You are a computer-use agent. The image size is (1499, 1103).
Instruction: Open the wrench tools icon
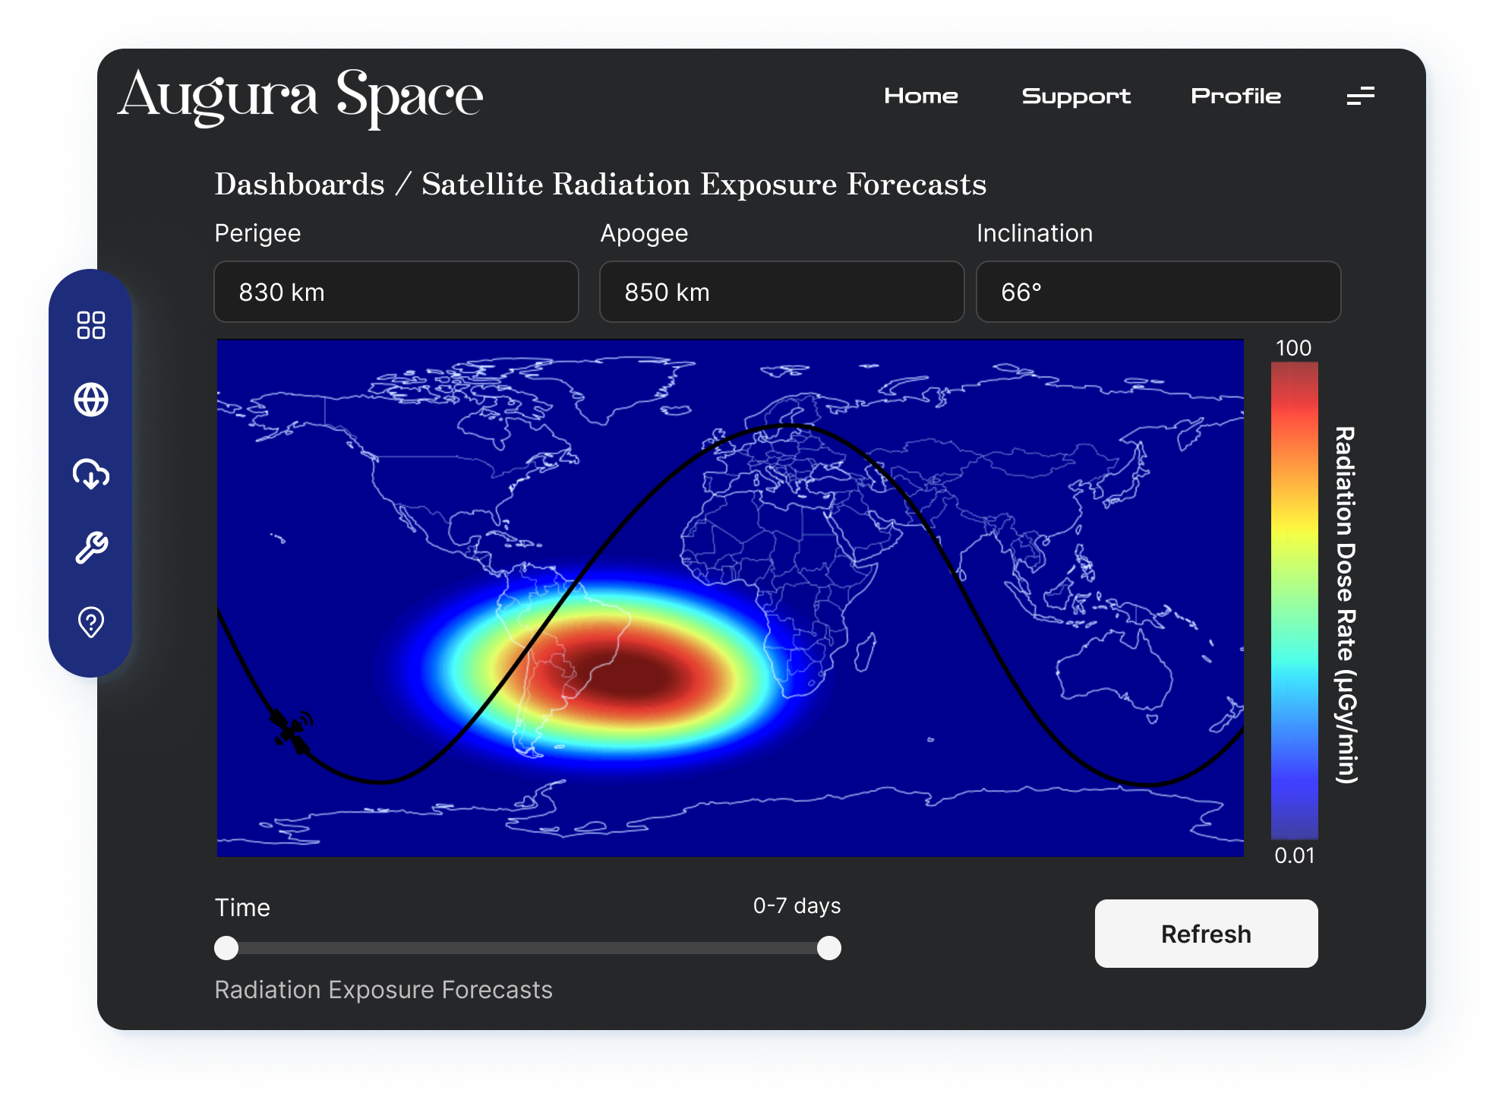[x=91, y=548]
